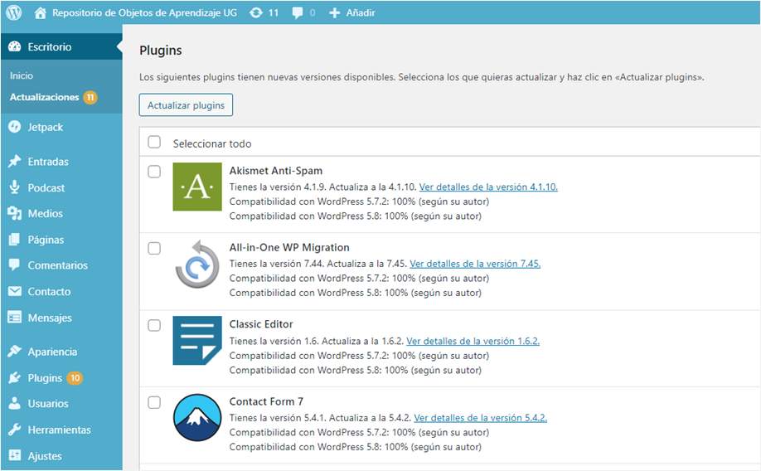Click the 11 updates count in admin bar
761x471 pixels.
[x=274, y=13]
